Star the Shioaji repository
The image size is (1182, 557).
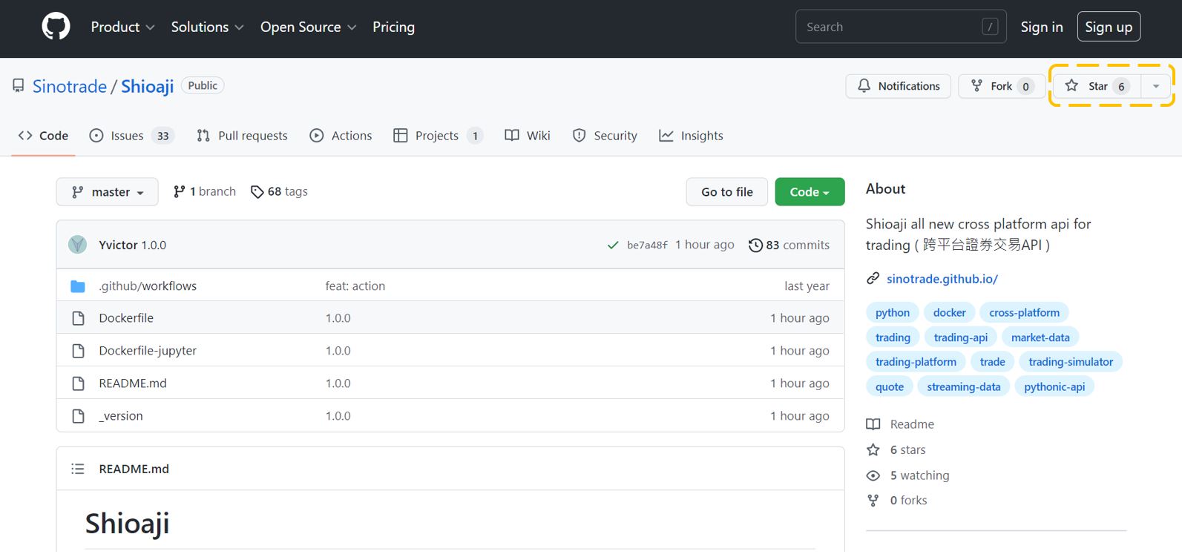(1097, 86)
